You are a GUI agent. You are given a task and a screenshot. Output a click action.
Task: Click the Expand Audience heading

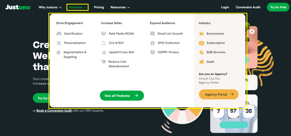point(162,23)
